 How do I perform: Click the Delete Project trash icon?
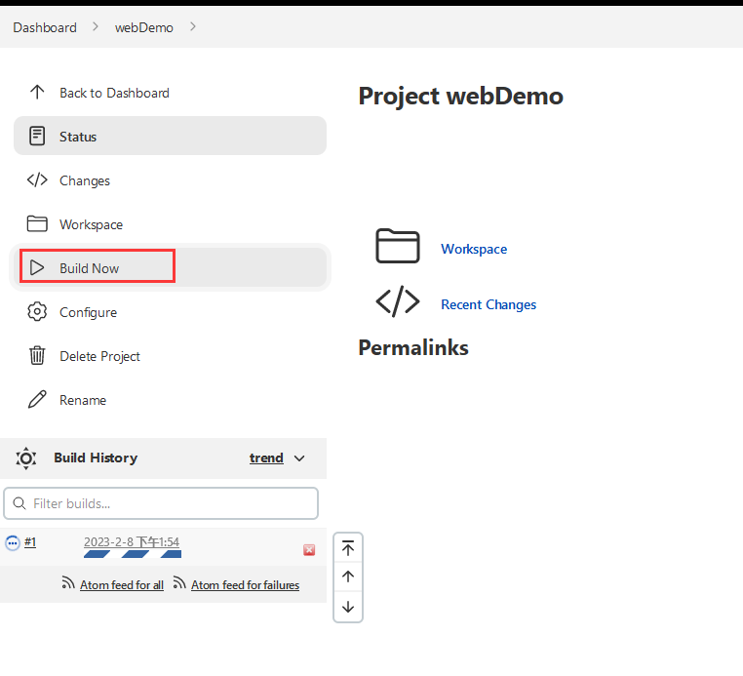[x=37, y=355]
